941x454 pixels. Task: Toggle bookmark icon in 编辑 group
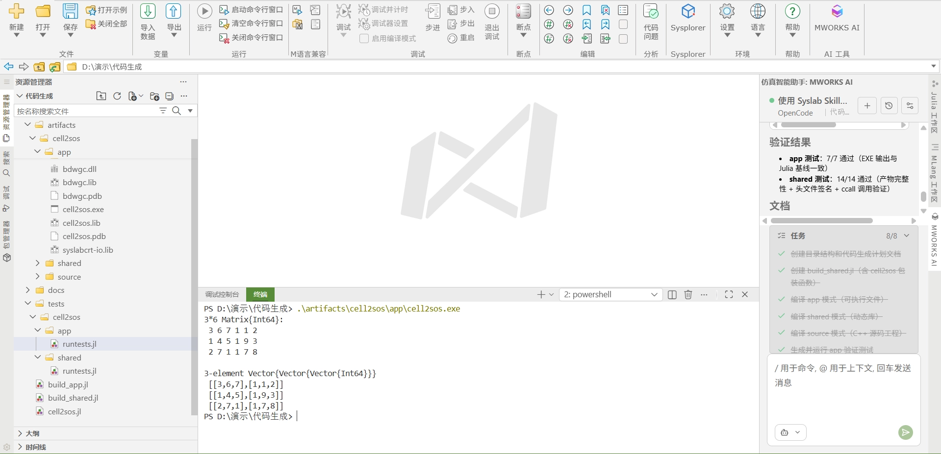(x=586, y=10)
